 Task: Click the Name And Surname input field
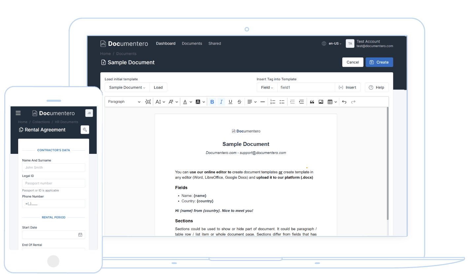coord(53,167)
